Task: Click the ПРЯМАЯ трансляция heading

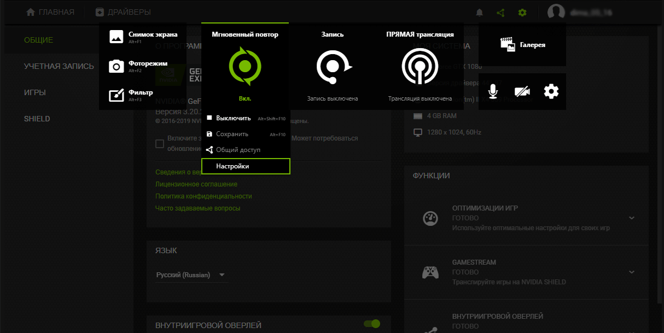Action: (x=420, y=34)
